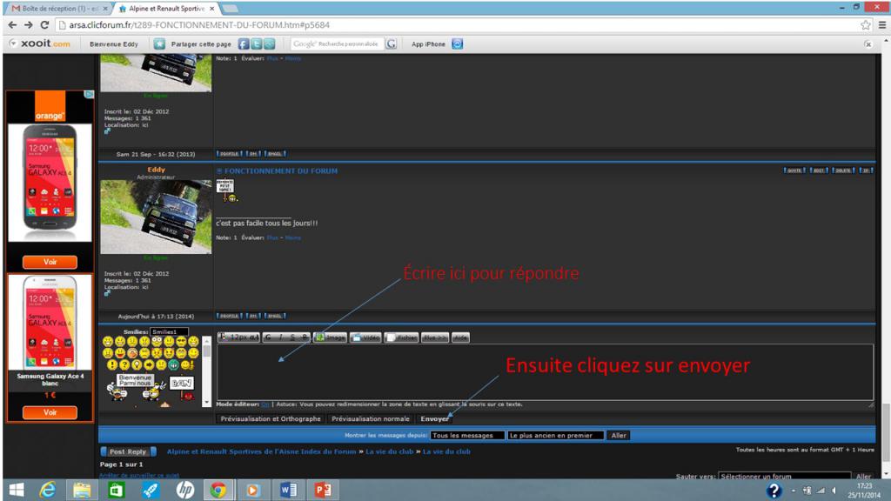Click the xooit.com logo
The height and width of the screenshot is (501, 891).
pyautogui.click(x=45, y=43)
